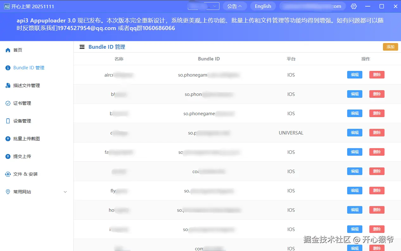Click 编辑 for the so.phonegame row, third entry
This screenshot has width=401, height=251.
pos(355,113)
